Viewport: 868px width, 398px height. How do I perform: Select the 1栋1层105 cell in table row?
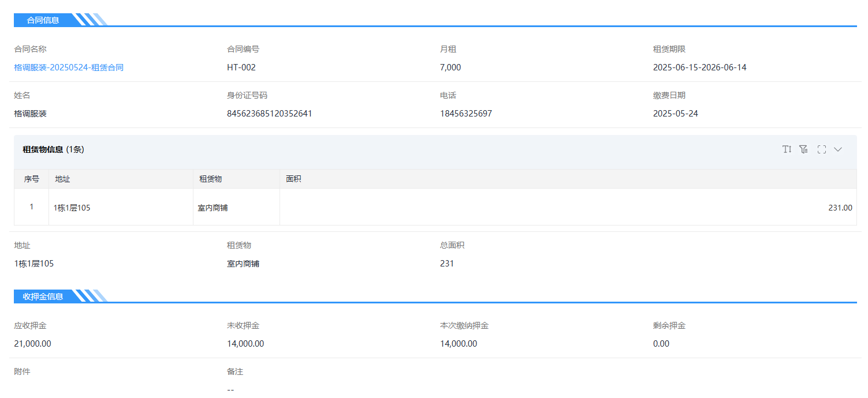click(x=72, y=208)
